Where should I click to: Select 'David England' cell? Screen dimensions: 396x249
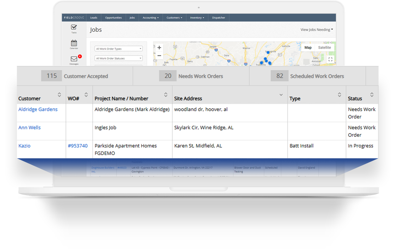(x=306, y=167)
